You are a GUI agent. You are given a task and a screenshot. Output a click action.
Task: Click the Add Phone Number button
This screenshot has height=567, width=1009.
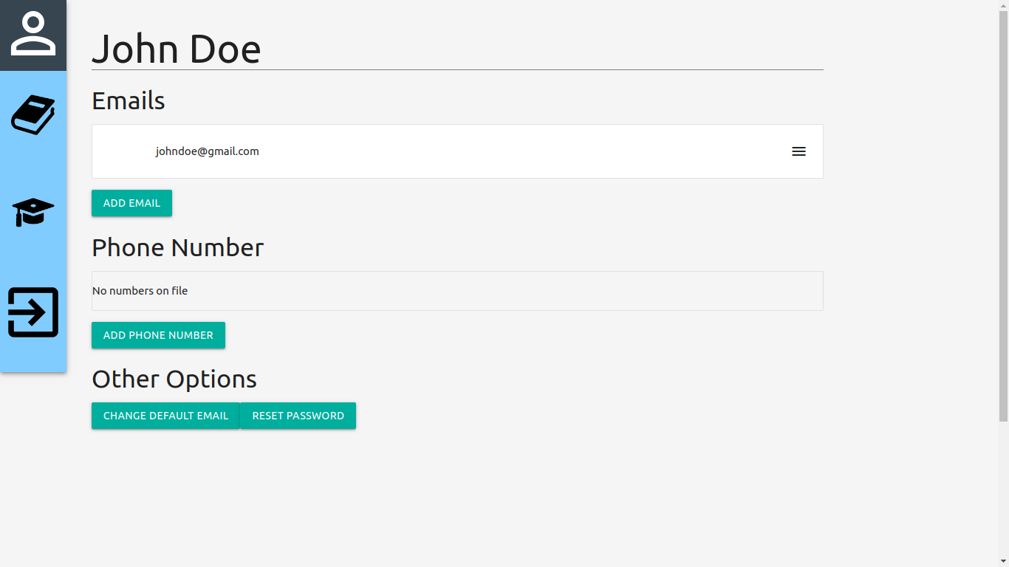[158, 335]
